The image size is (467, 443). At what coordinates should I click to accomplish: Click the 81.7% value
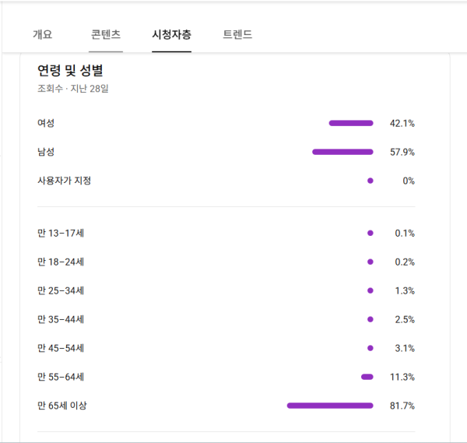[x=402, y=406]
